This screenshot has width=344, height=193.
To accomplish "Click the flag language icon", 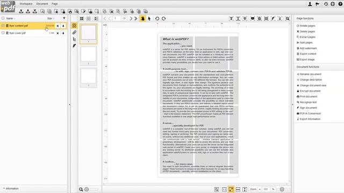I will coord(318,4).
